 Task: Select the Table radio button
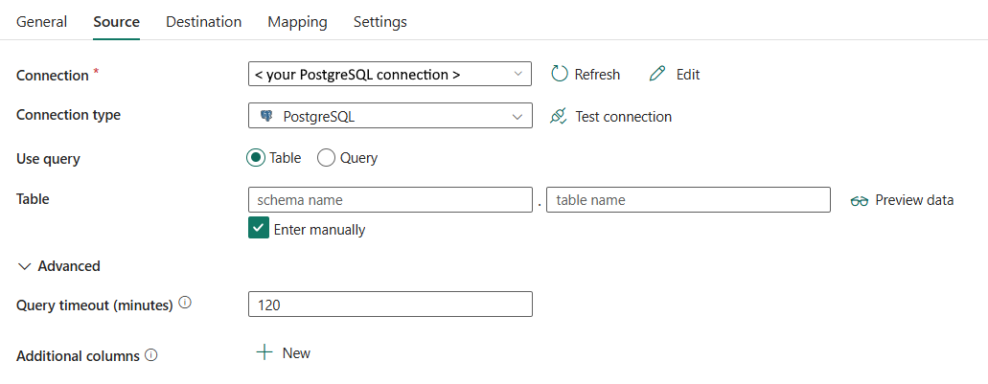(256, 158)
